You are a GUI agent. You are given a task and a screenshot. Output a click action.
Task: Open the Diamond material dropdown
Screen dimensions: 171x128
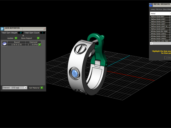point(15,87)
